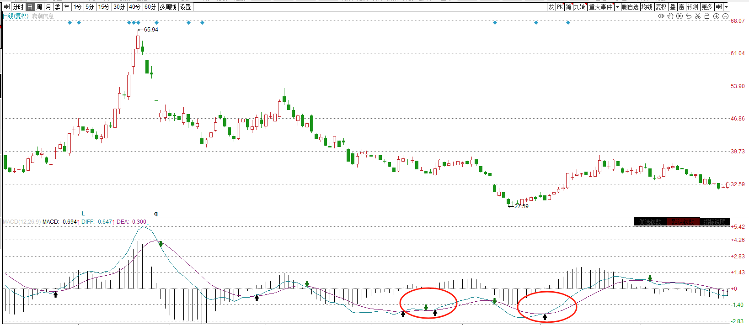Image resolution: width=749 pixels, height=325 pixels.
Task: Click -2.83 MACD axis label
Action: [x=738, y=321]
